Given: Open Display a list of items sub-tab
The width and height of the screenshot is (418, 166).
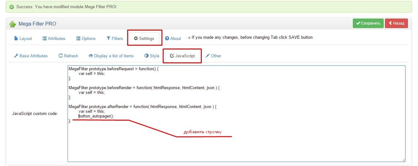Looking at the screenshot, I should 111,56.
